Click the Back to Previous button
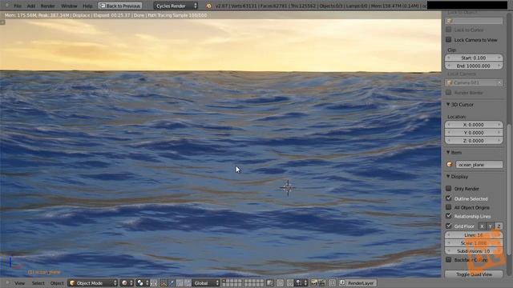The height and width of the screenshot is (288, 513). click(x=120, y=6)
